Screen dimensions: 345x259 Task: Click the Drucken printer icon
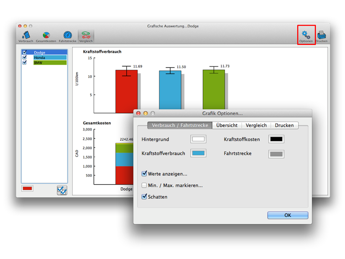tap(322, 36)
